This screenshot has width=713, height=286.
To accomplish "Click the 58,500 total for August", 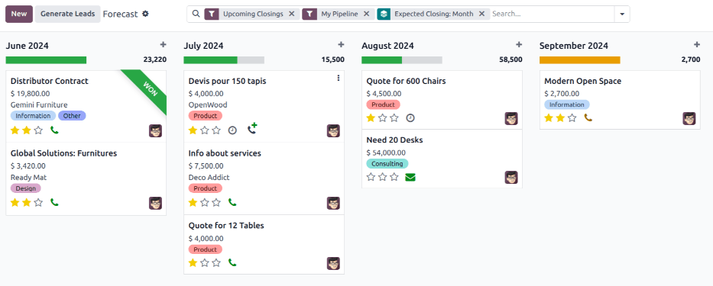I will (510, 59).
